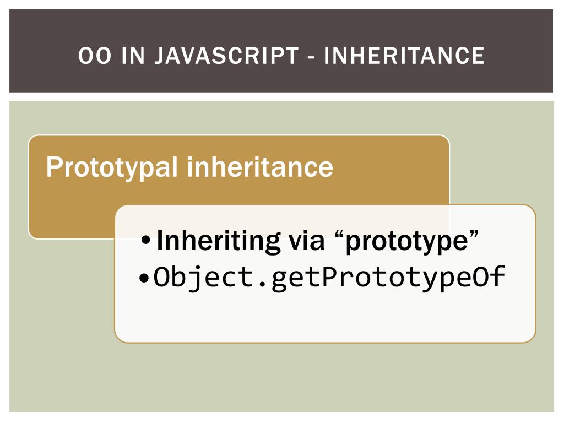Click the word 'Prototypal' in the gold box
564x423 pixels.
click(112, 167)
